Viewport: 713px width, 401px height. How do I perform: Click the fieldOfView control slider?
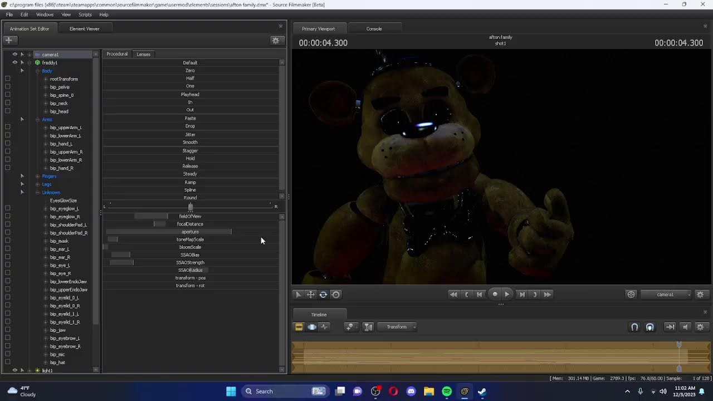tap(191, 216)
